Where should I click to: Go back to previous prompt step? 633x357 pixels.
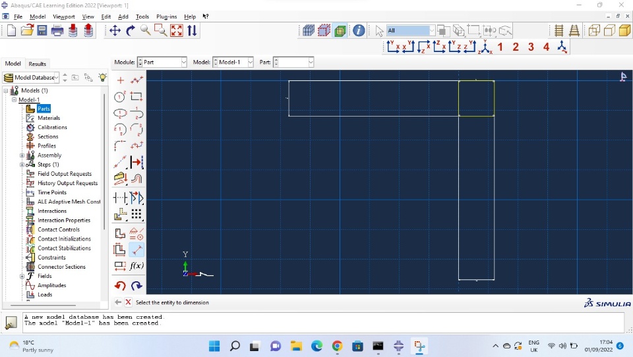pos(118,302)
